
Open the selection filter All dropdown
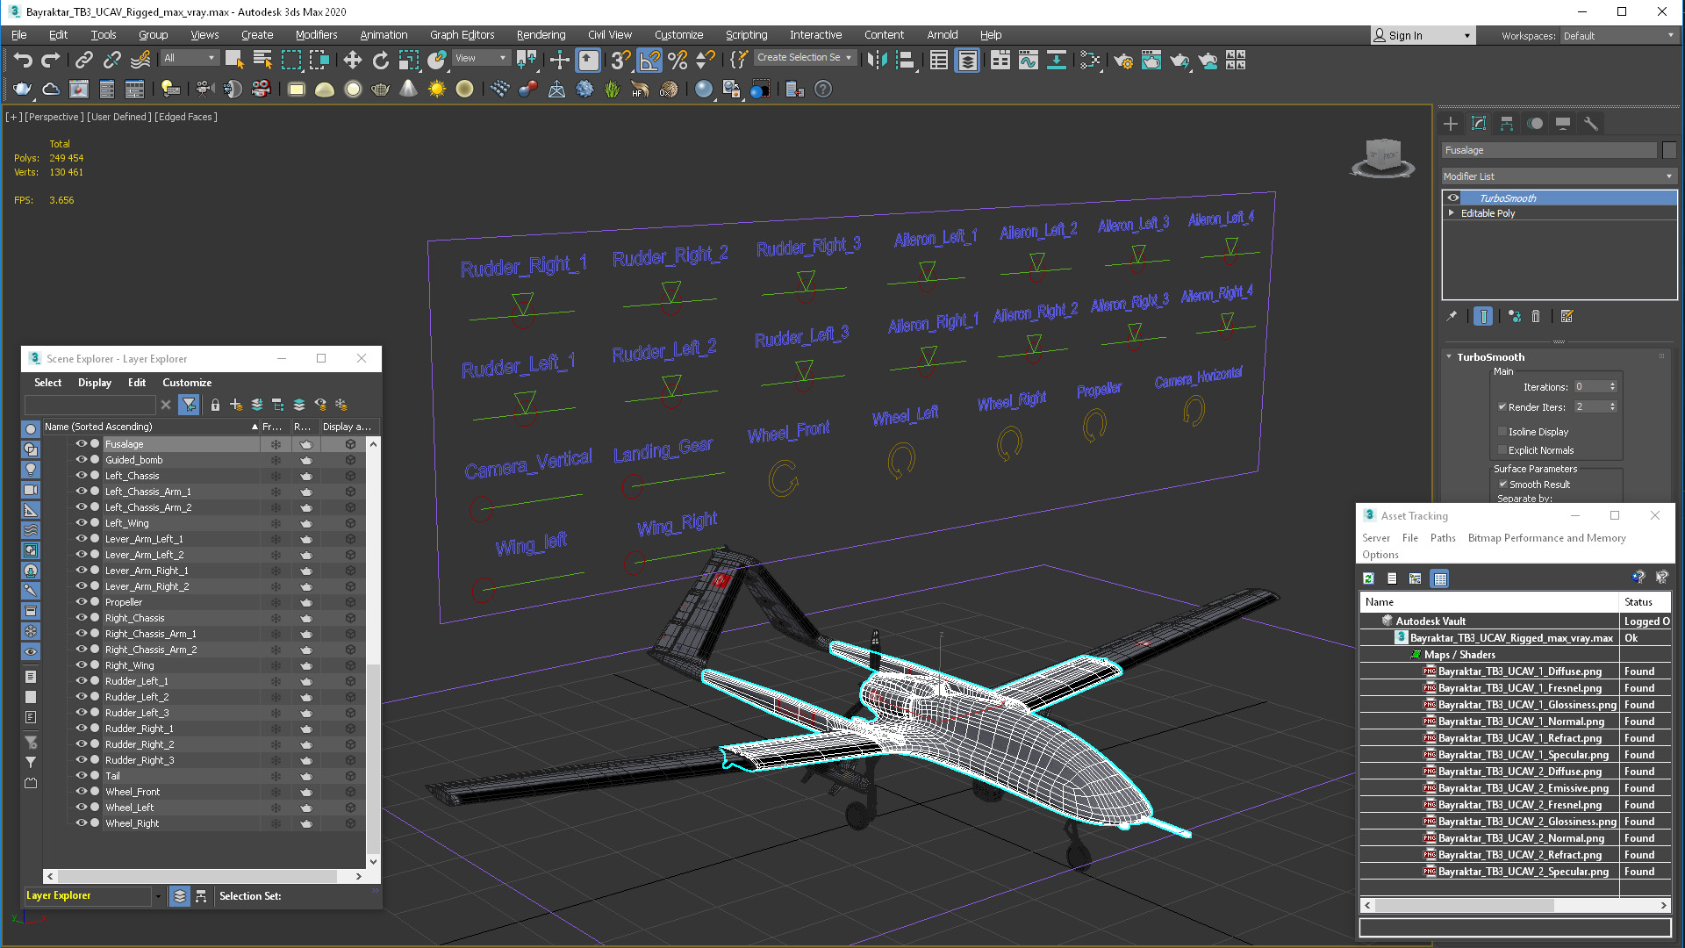[x=190, y=58]
